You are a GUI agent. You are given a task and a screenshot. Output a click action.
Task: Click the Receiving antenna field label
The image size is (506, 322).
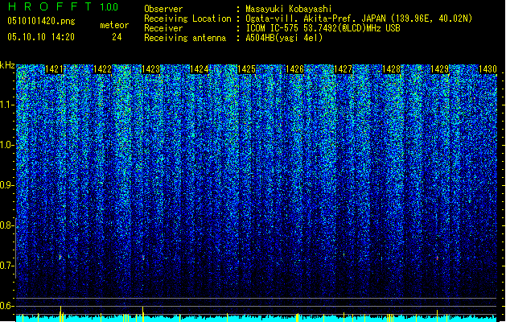(x=185, y=38)
